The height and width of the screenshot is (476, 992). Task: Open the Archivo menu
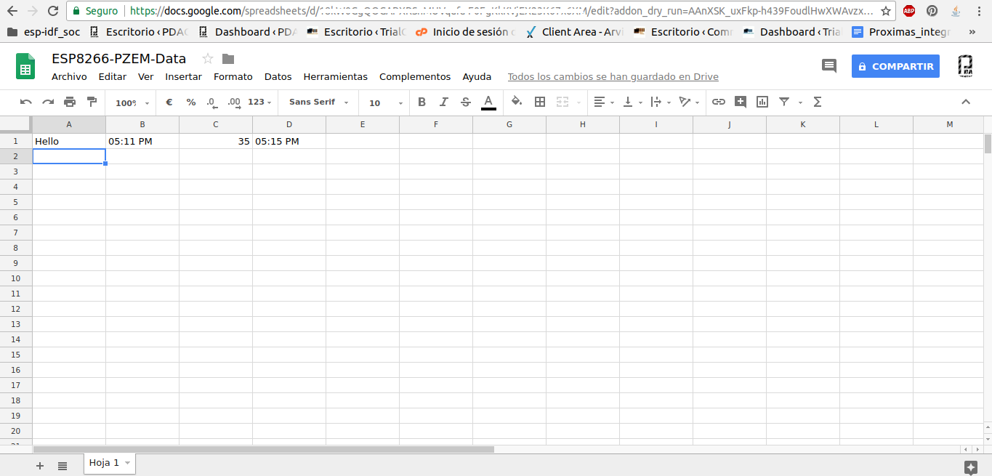(69, 76)
